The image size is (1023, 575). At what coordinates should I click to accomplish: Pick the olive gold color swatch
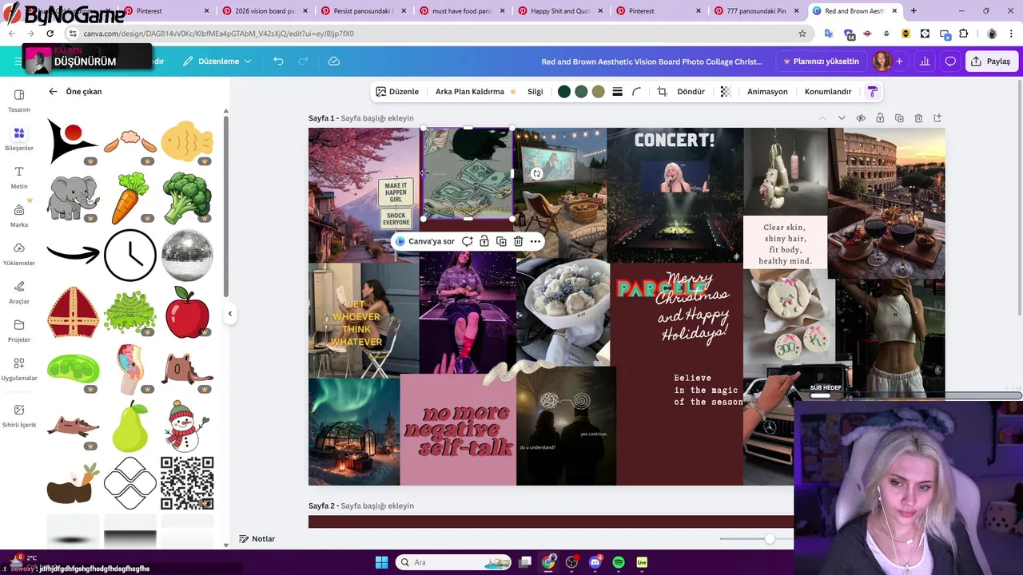tap(598, 92)
